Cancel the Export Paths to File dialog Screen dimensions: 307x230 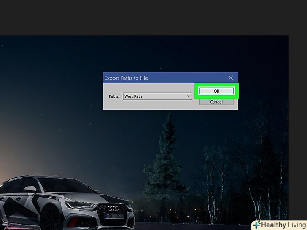point(216,102)
